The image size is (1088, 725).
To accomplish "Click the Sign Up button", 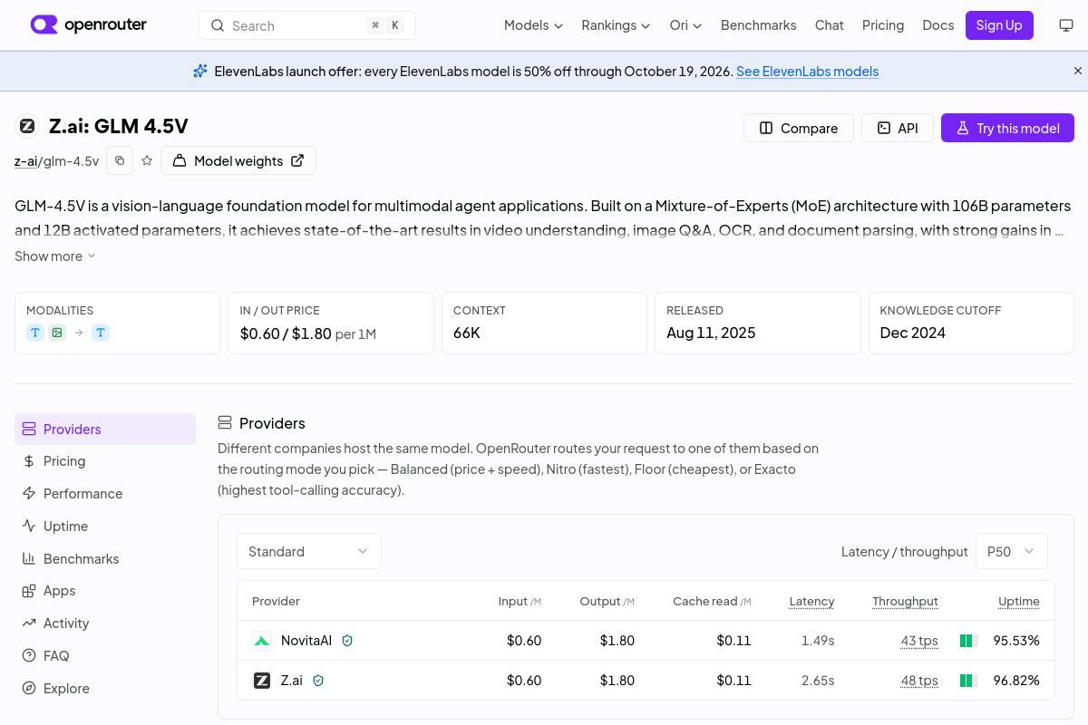I will [999, 25].
